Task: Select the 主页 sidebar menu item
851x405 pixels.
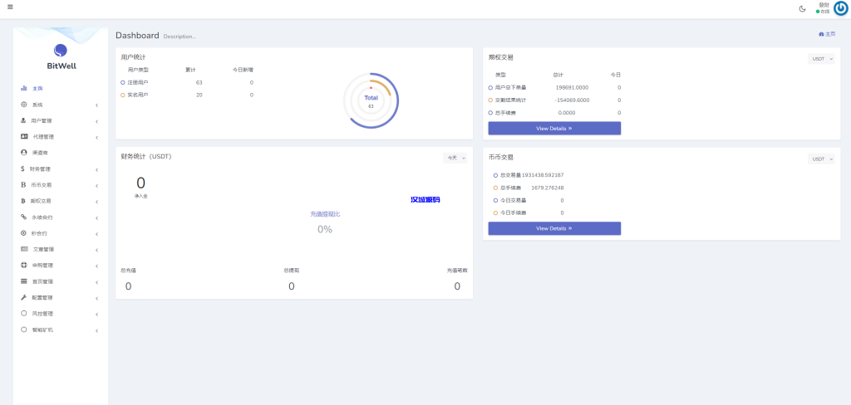Action: 37,88
